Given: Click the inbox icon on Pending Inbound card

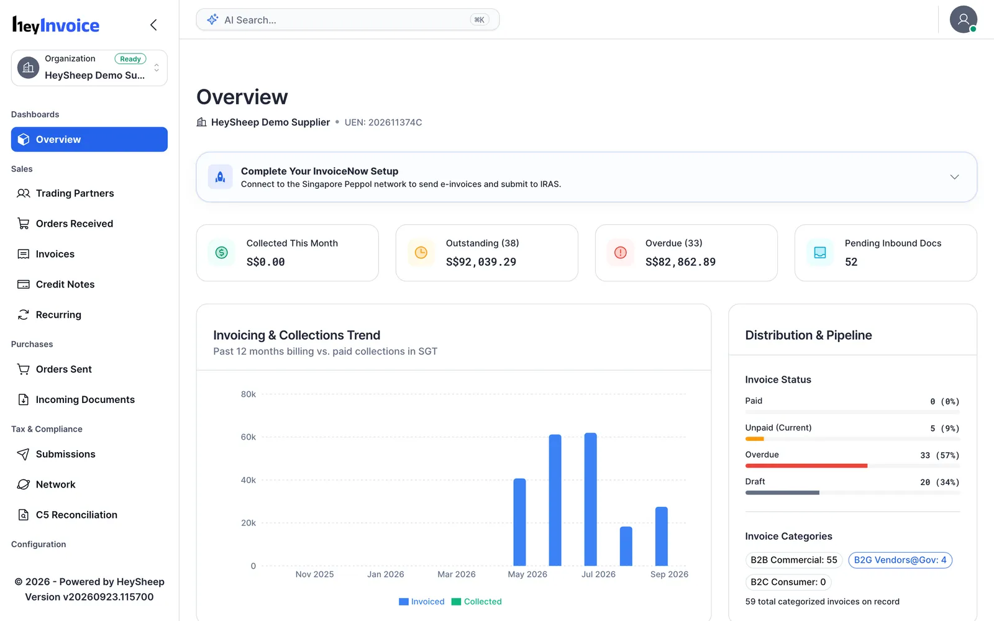Looking at the screenshot, I should [820, 253].
